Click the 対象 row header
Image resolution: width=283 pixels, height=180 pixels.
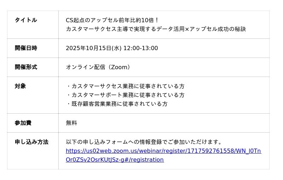click(x=20, y=86)
